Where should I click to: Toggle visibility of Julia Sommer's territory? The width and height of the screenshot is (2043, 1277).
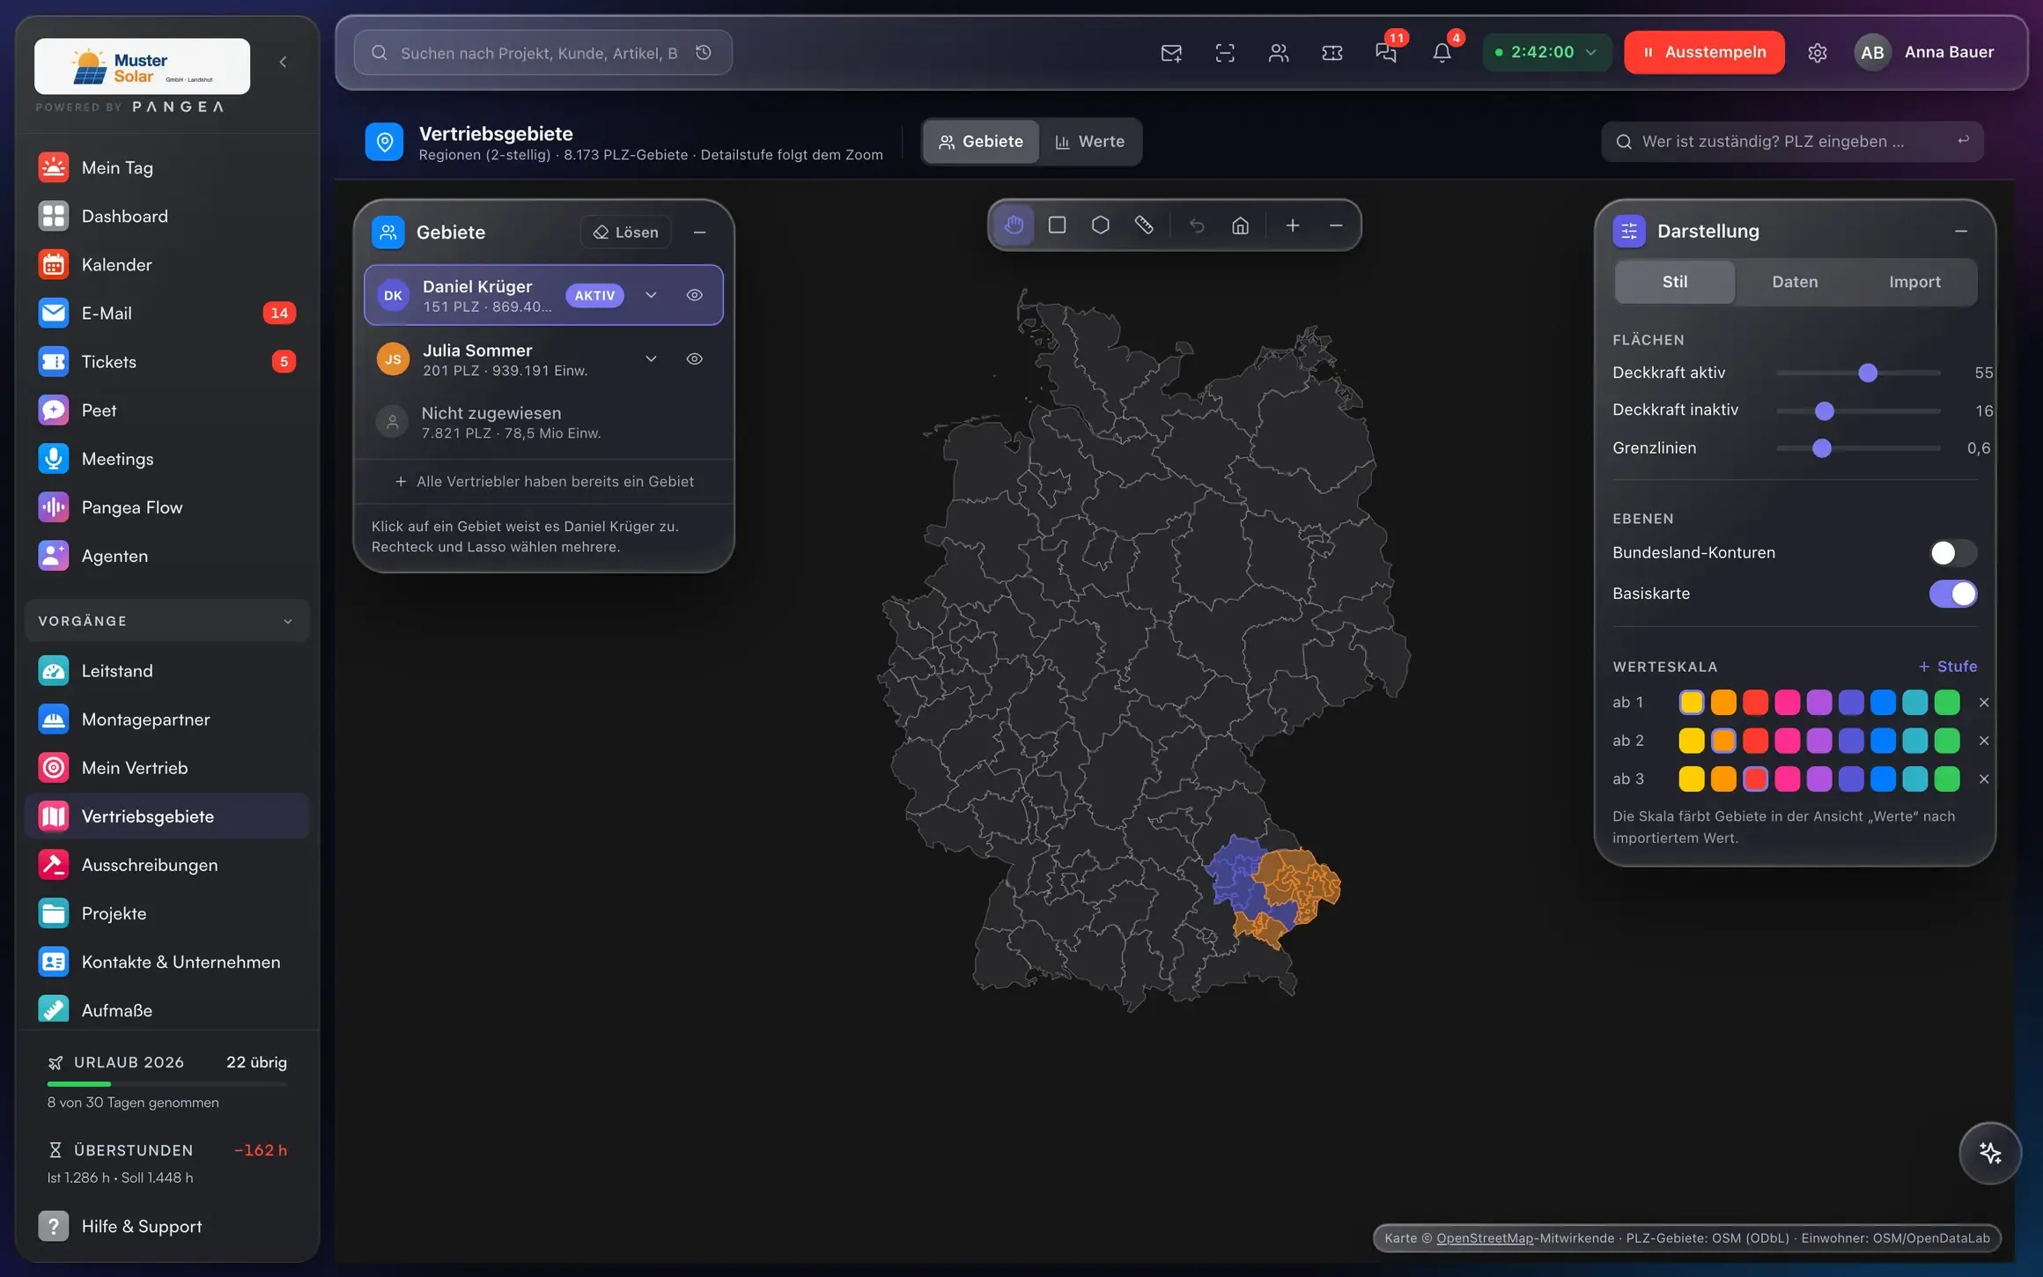tap(694, 358)
